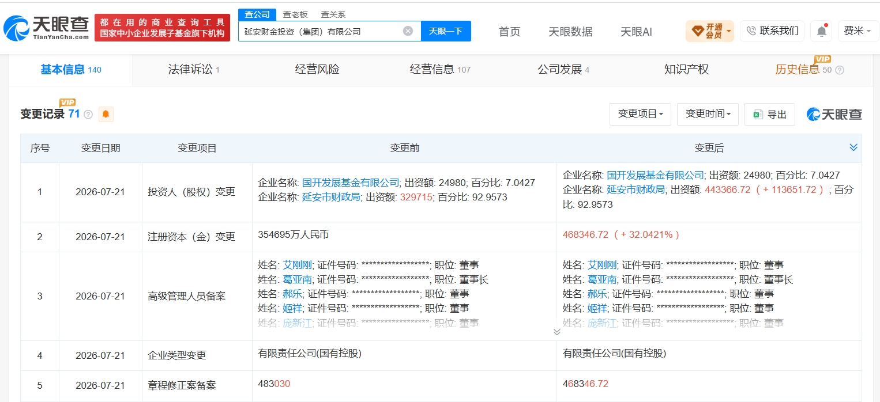This screenshot has width=880, height=402.
Task: Open the 经营信息 tab
Action: tap(440, 70)
